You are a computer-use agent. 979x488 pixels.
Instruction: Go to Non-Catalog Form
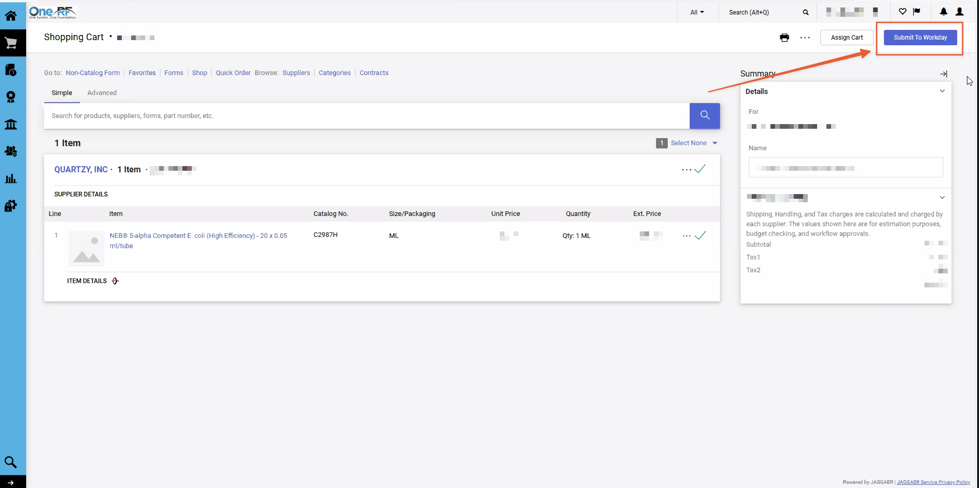93,73
